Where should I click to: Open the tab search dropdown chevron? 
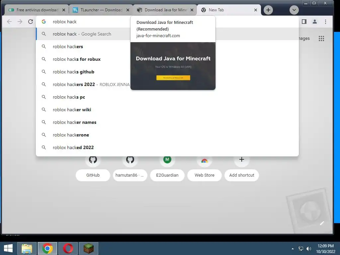coord(294,10)
